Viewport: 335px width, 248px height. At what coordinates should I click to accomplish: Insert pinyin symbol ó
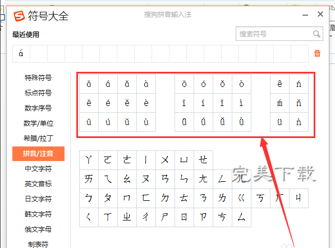[203, 84]
